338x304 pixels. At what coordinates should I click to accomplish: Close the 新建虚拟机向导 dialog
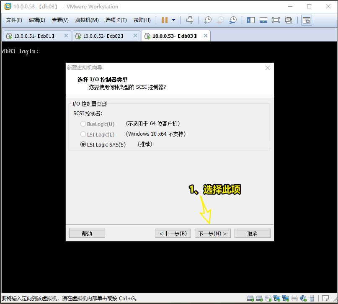268,68
